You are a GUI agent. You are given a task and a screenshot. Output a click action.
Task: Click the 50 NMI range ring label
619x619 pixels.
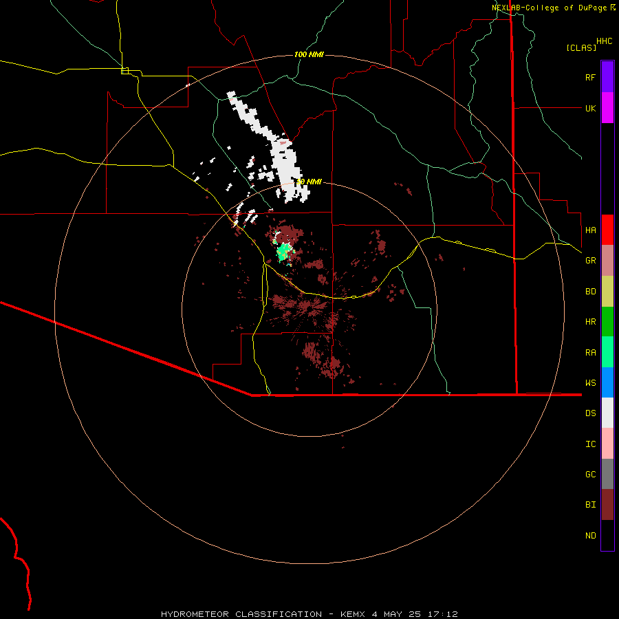(309, 182)
